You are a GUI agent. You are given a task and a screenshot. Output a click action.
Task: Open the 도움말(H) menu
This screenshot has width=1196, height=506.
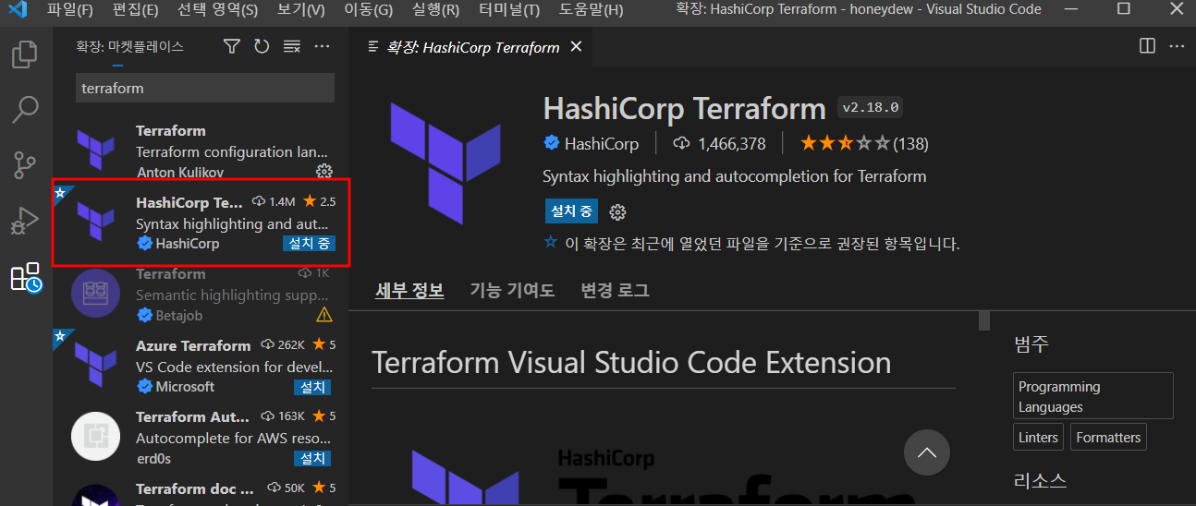pyautogui.click(x=591, y=10)
